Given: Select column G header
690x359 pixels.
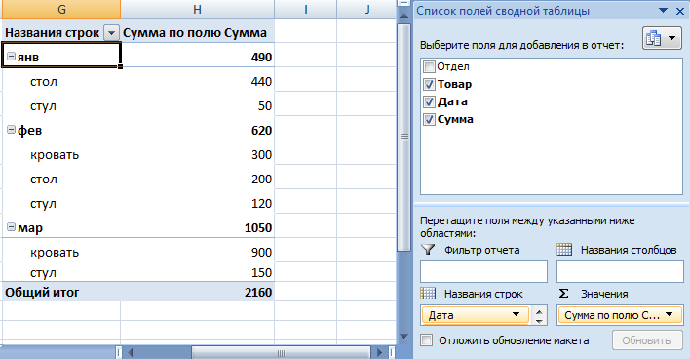Looking at the screenshot, I should coord(61,9).
